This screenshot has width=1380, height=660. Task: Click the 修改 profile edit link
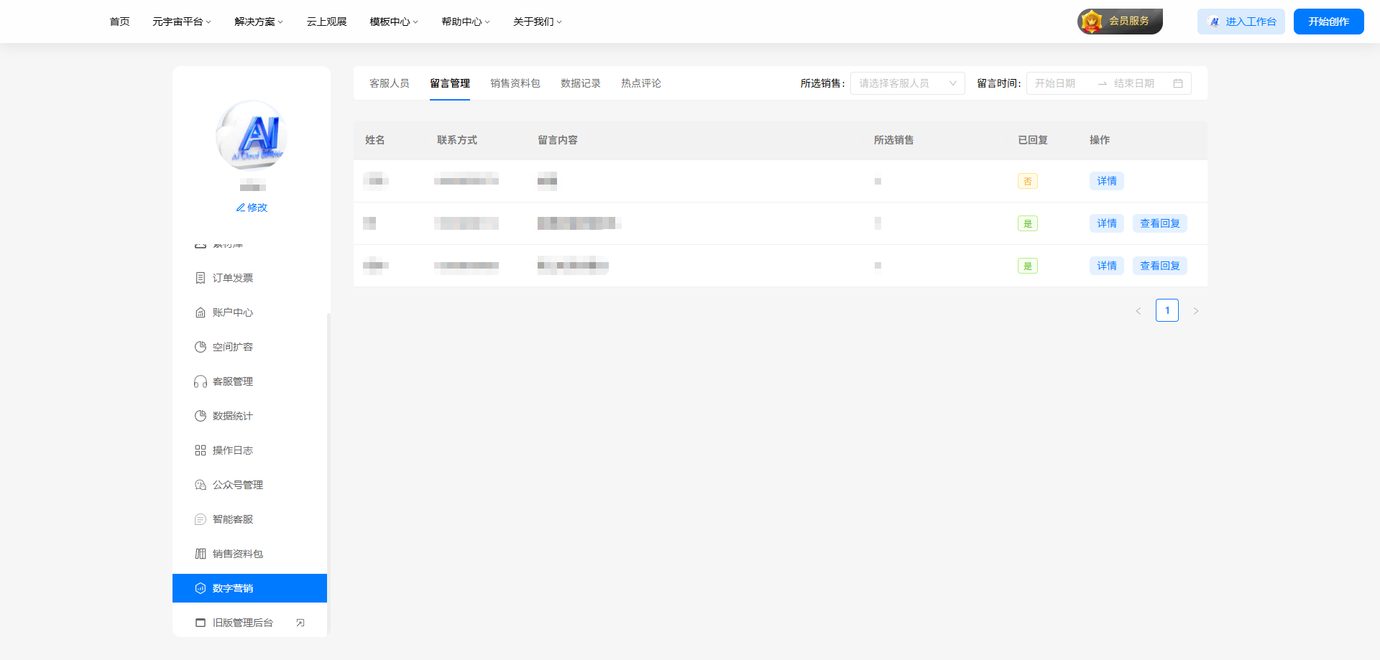coord(252,208)
